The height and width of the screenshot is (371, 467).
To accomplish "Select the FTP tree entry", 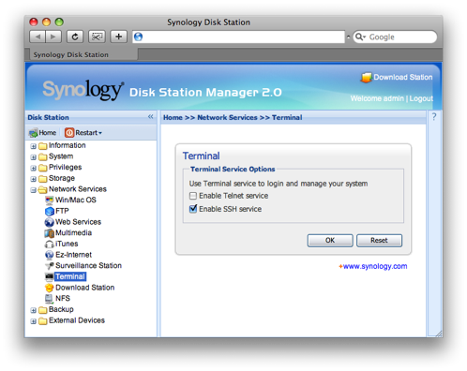I will click(x=62, y=211).
